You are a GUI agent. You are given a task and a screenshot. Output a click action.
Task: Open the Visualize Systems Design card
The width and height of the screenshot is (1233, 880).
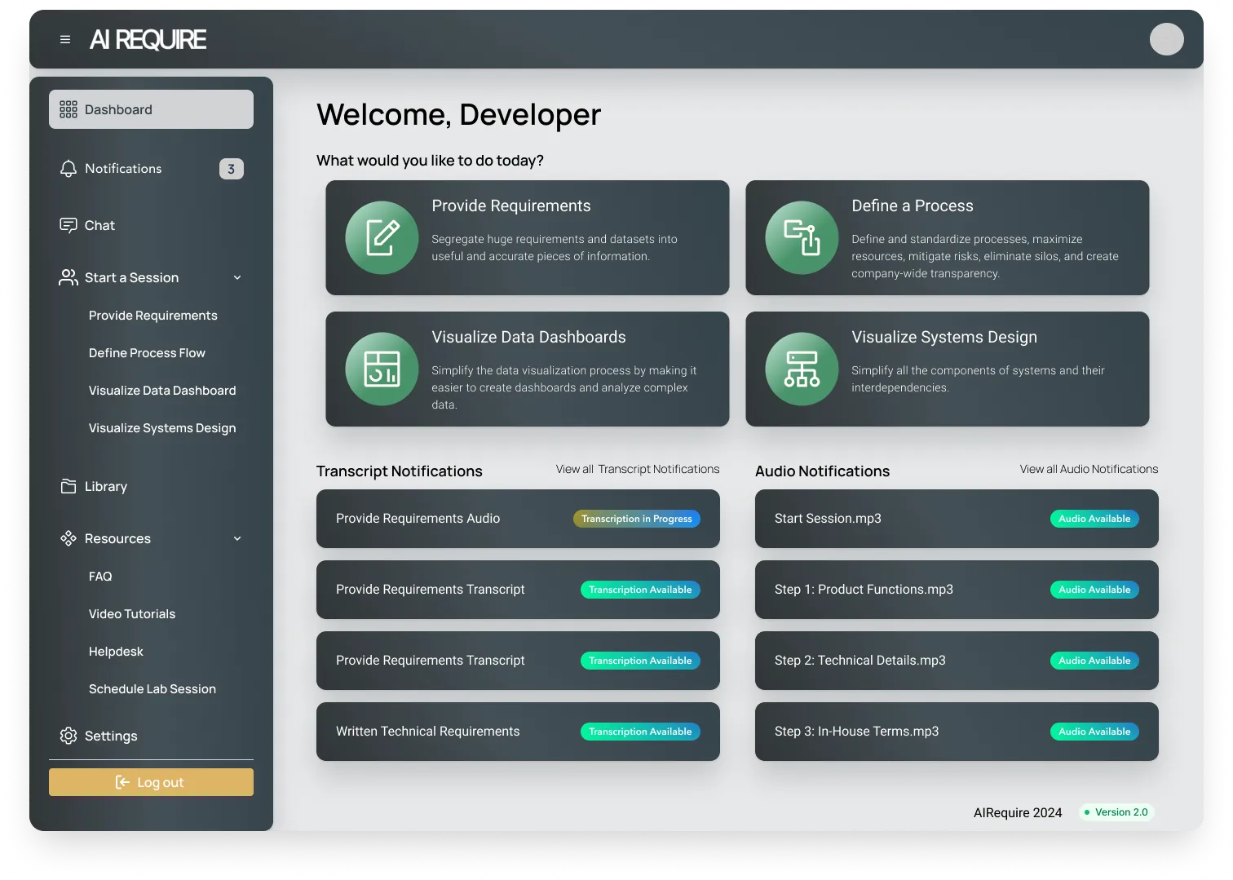tap(947, 369)
